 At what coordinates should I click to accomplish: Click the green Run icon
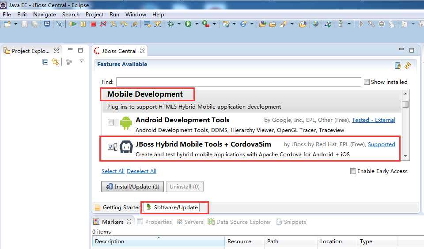coord(188,24)
